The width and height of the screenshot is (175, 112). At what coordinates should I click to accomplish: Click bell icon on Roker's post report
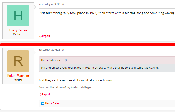40,94
